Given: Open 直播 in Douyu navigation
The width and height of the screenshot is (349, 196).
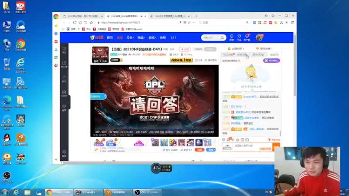Looking at the screenshot, I should [120, 37].
